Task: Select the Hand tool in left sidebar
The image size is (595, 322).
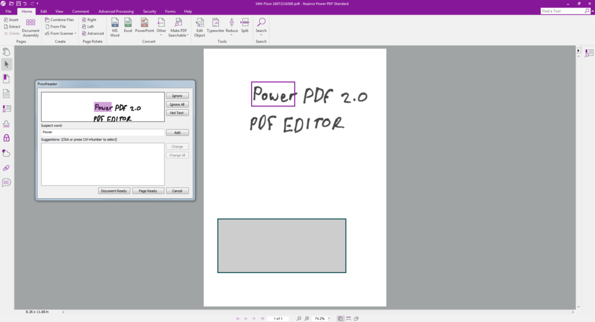Action: [6, 51]
